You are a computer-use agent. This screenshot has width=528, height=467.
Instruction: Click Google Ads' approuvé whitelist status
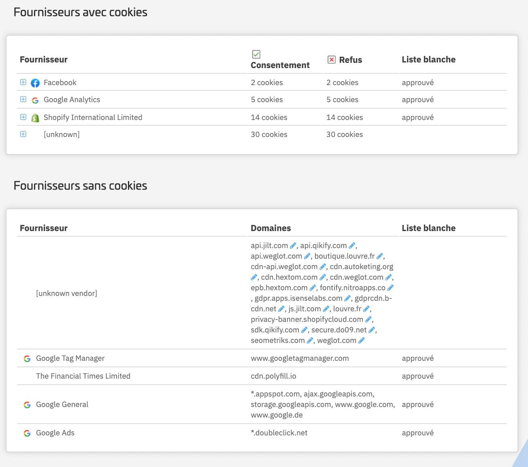417,433
